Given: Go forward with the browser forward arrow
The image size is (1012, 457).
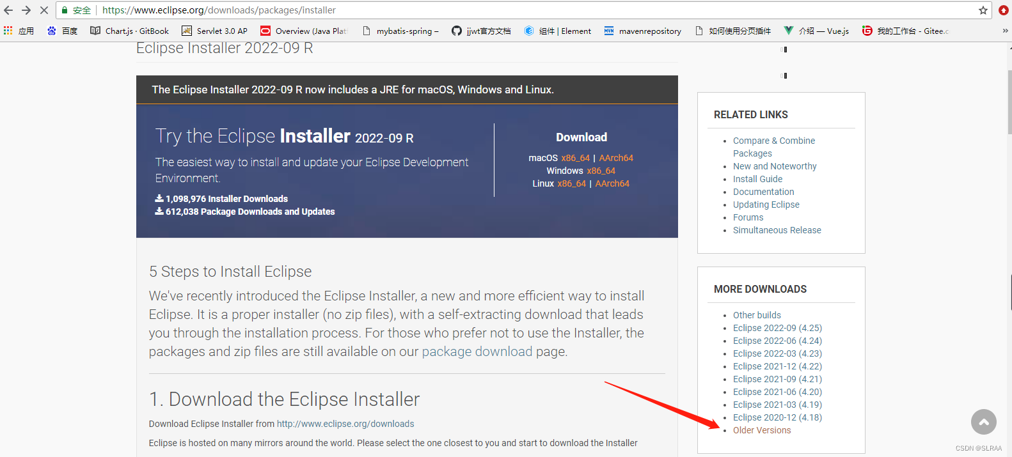Looking at the screenshot, I should tap(26, 10).
